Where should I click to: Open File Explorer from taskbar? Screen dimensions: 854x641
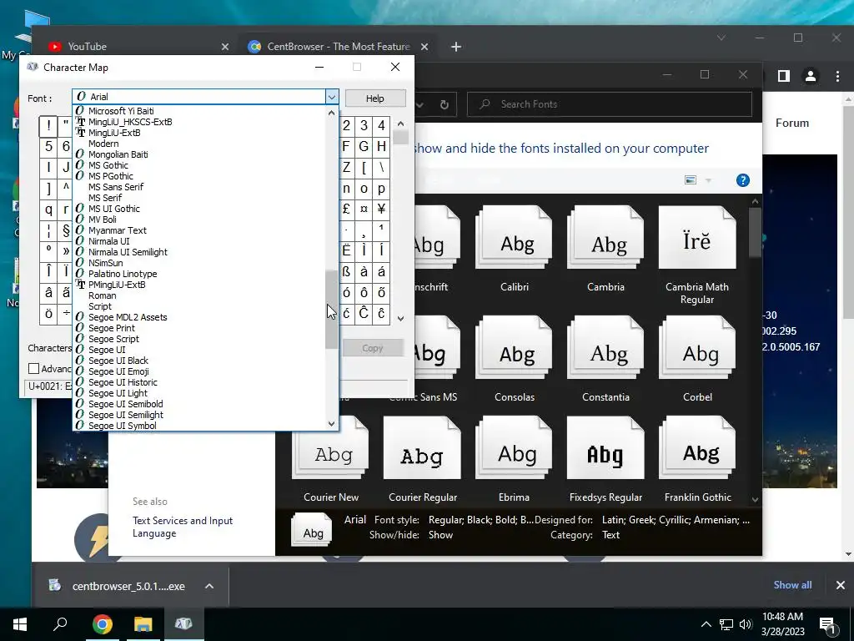143,624
